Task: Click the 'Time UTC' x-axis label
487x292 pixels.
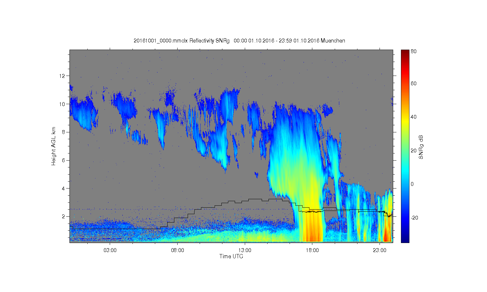Action: (x=231, y=256)
